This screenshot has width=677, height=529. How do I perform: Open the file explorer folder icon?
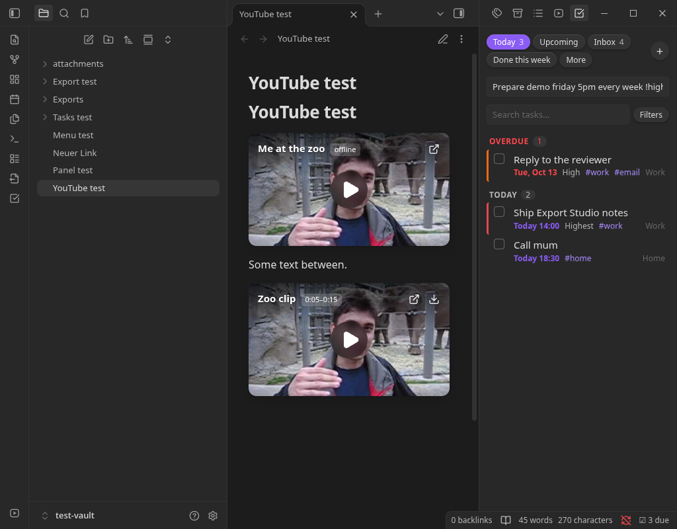[x=44, y=13]
